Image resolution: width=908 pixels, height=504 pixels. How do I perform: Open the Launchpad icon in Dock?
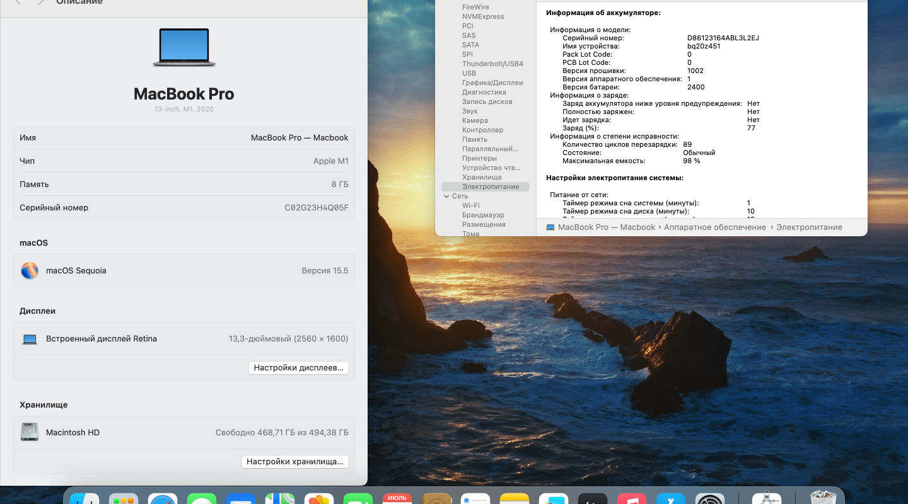pos(124,499)
